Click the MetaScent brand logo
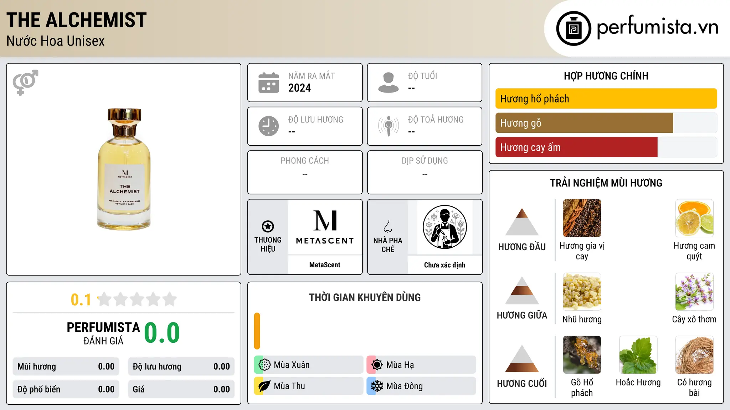The width and height of the screenshot is (730, 410). click(325, 227)
